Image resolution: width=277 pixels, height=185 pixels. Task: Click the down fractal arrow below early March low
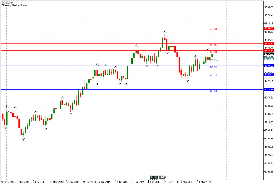187,81
